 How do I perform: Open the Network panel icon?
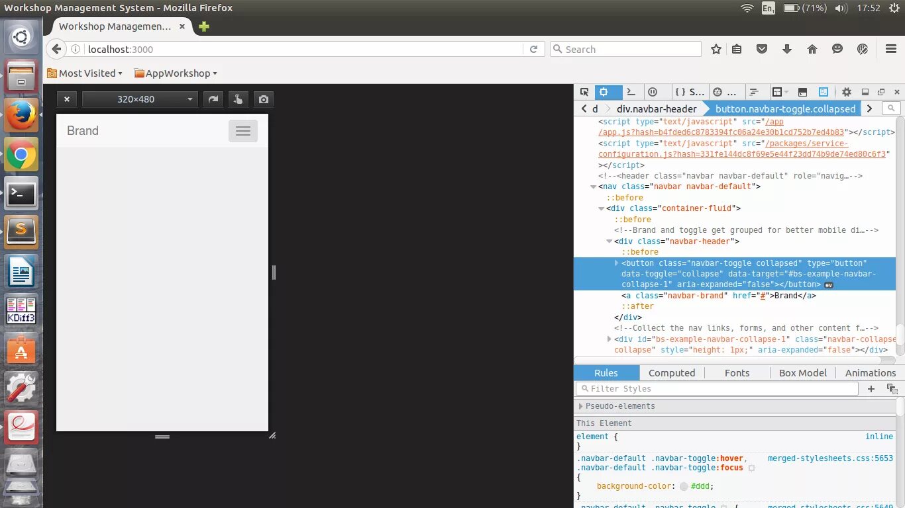[x=753, y=92]
